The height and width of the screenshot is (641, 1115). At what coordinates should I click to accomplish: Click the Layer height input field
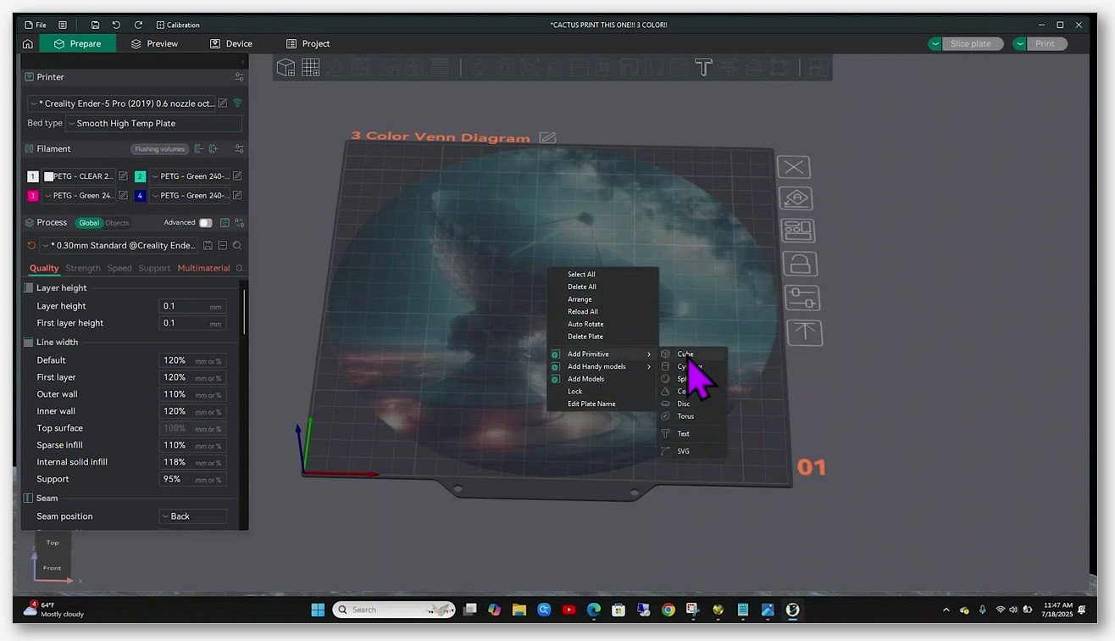tap(192, 306)
